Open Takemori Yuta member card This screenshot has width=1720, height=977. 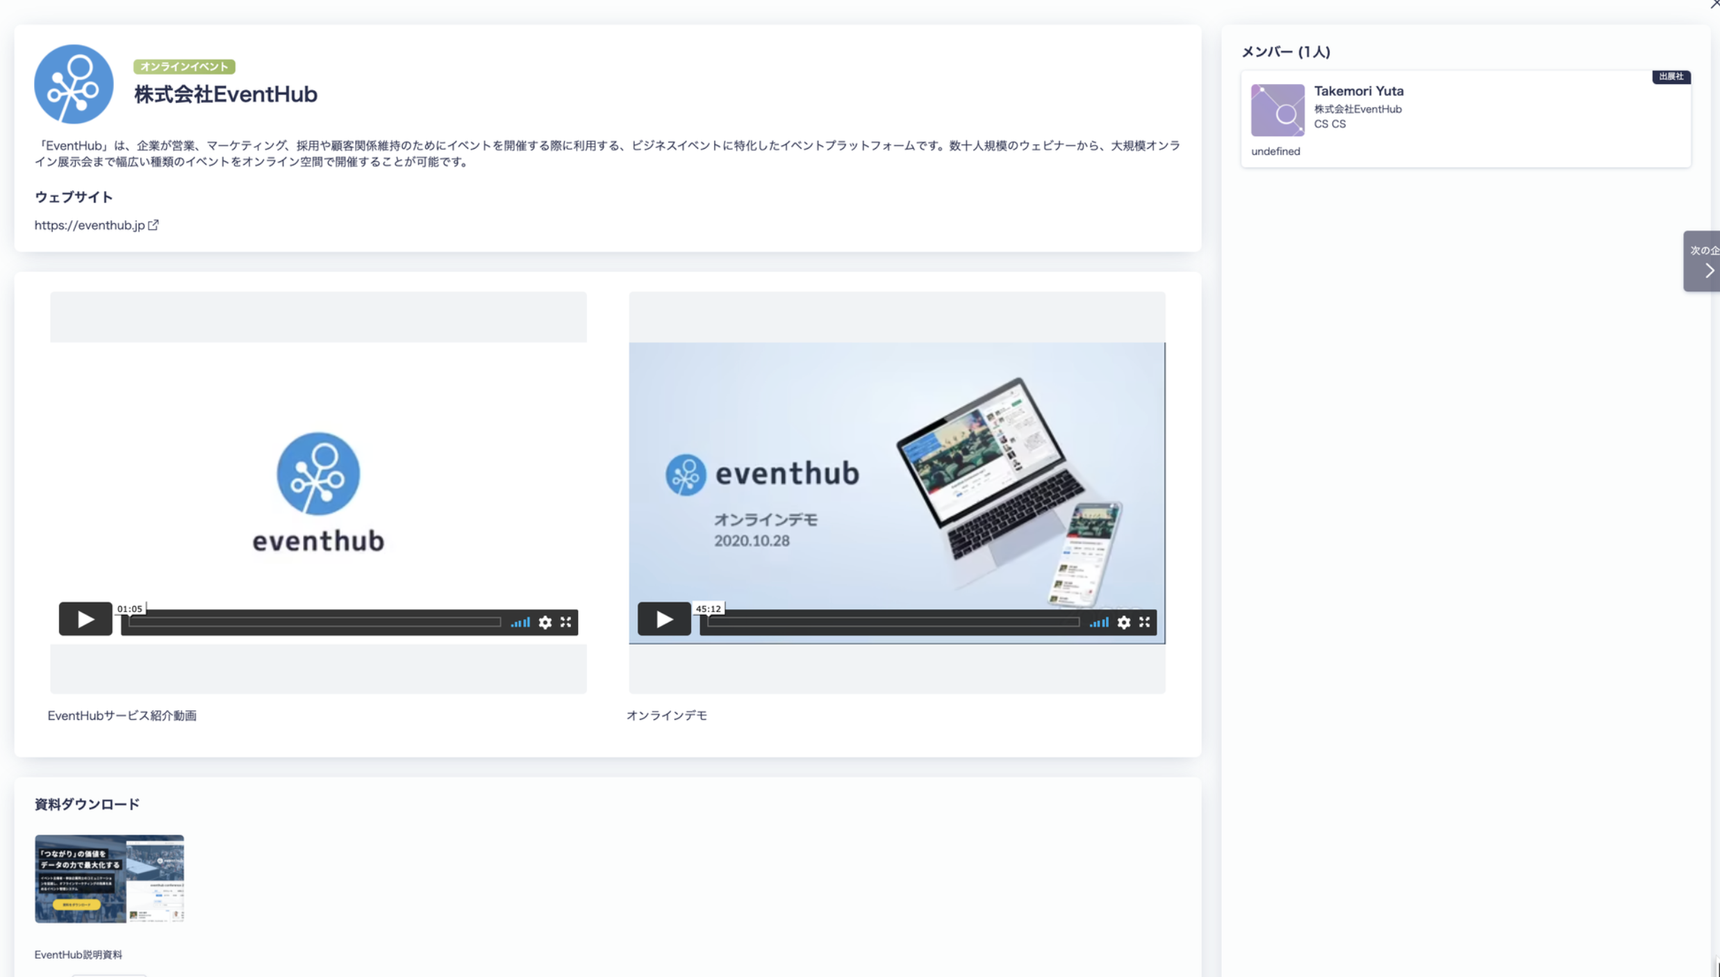coord(1466,119)
